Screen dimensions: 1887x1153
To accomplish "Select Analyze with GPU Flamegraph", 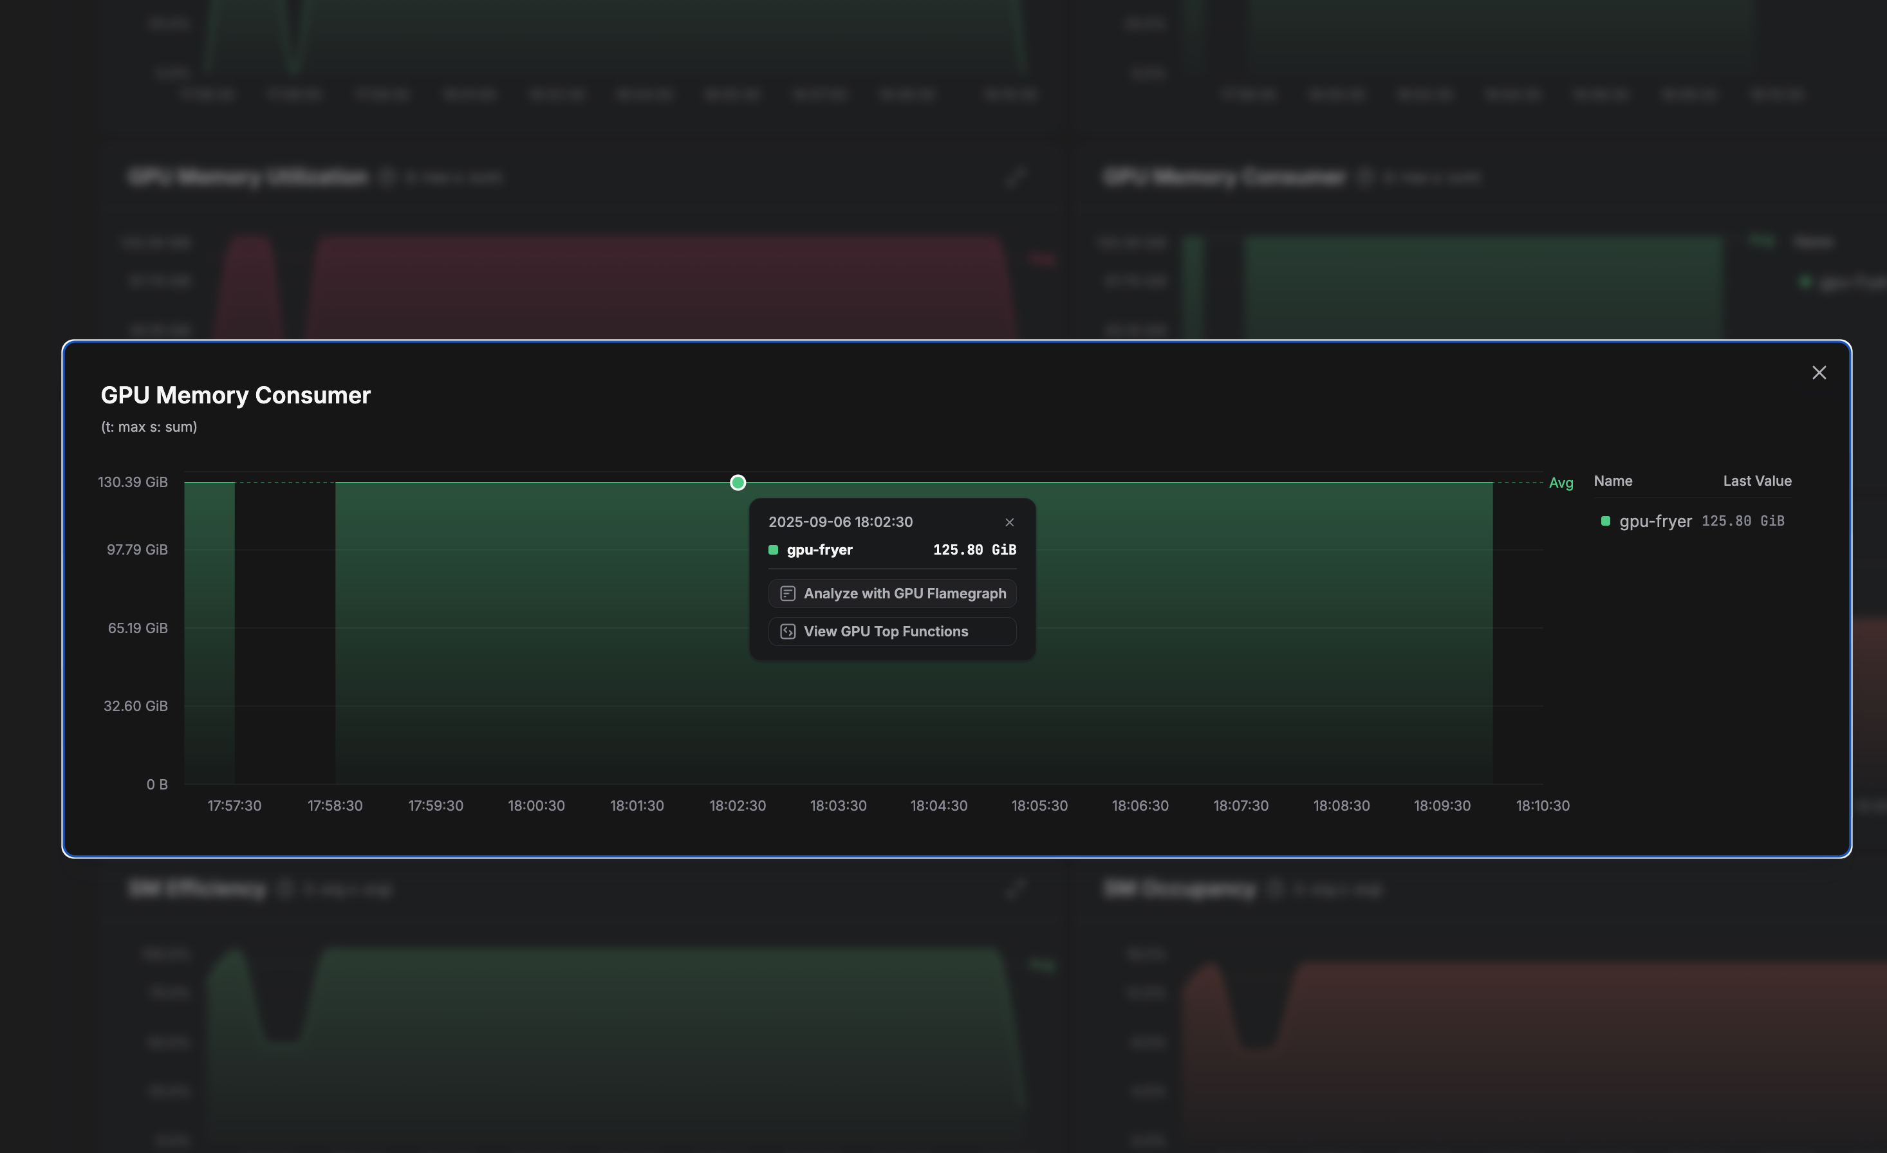I will pyautogui.click(x=891, y=593).
